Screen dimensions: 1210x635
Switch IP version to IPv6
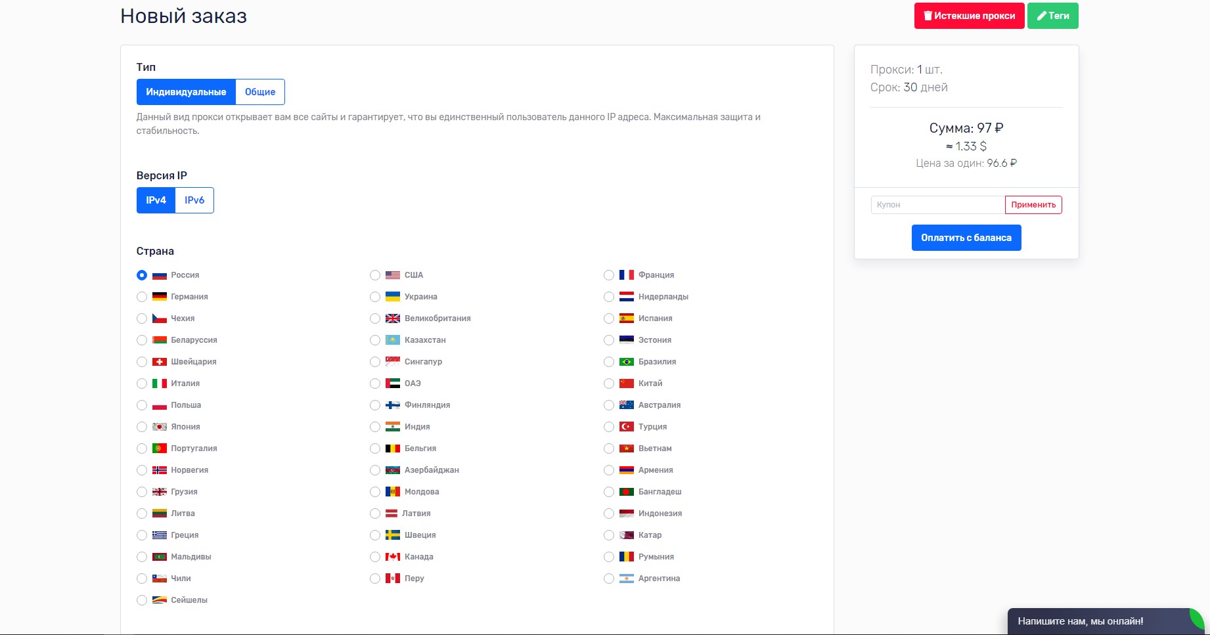tap(194, 200)
